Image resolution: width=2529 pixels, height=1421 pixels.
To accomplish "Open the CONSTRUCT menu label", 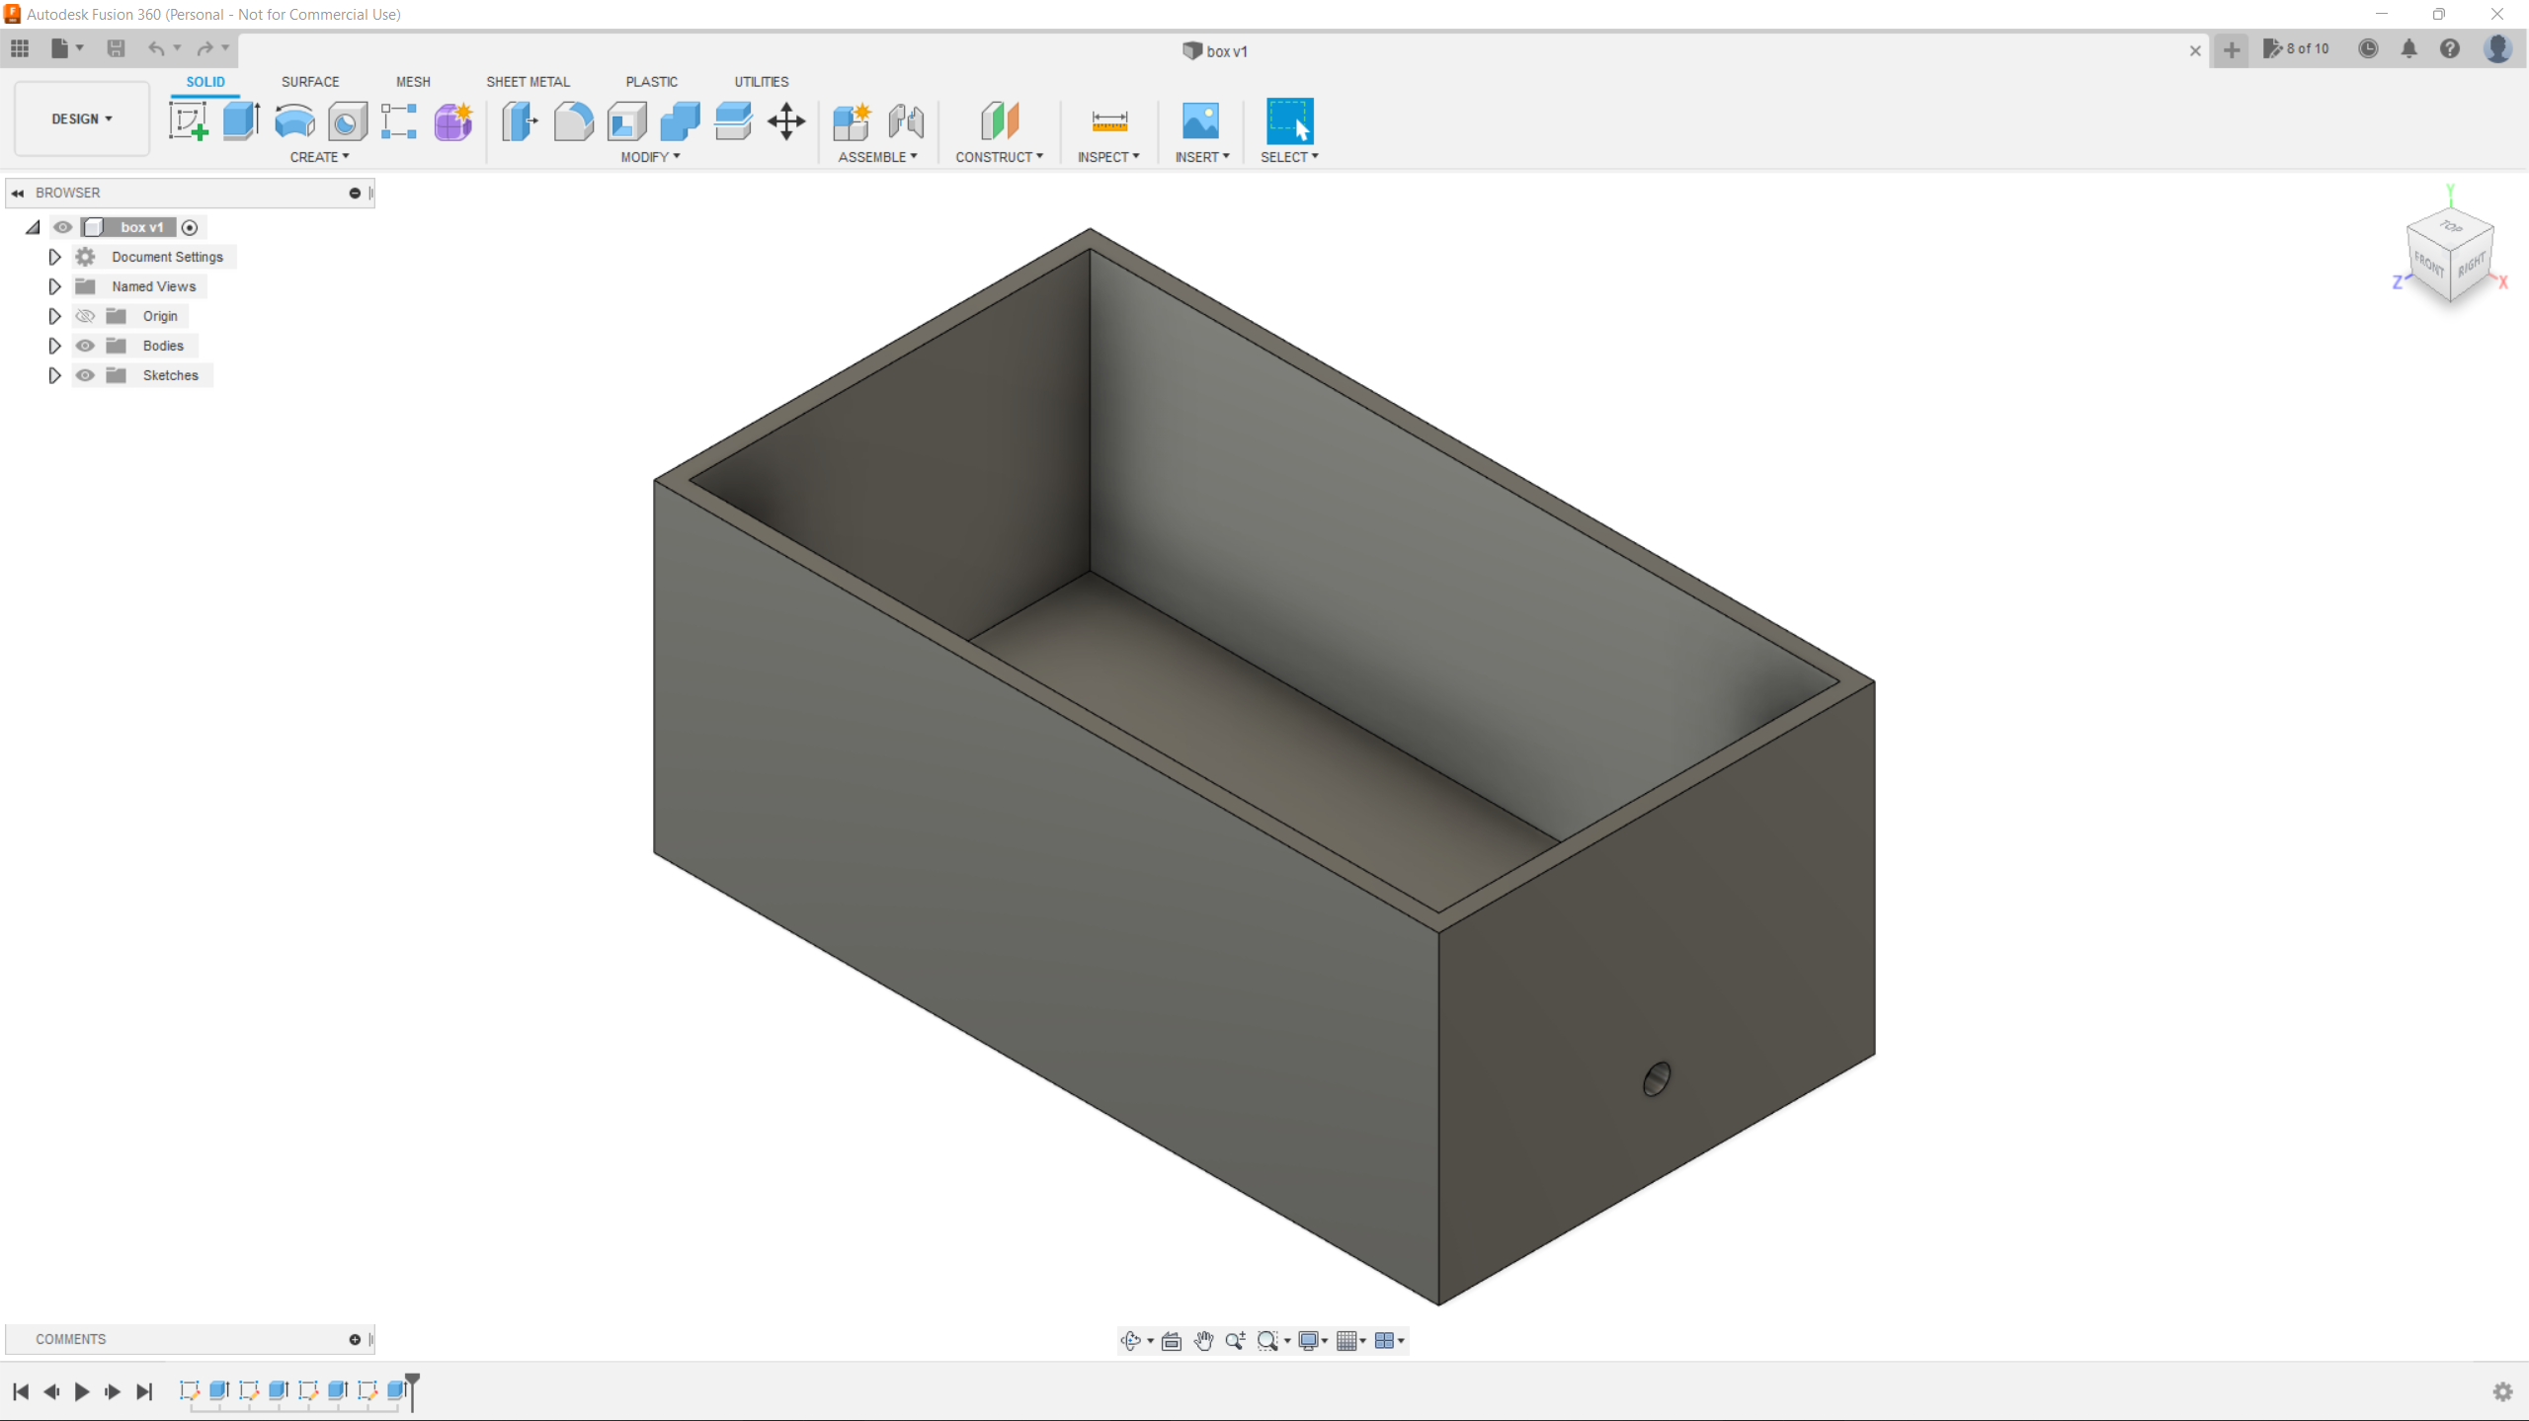I will (999, 157).
